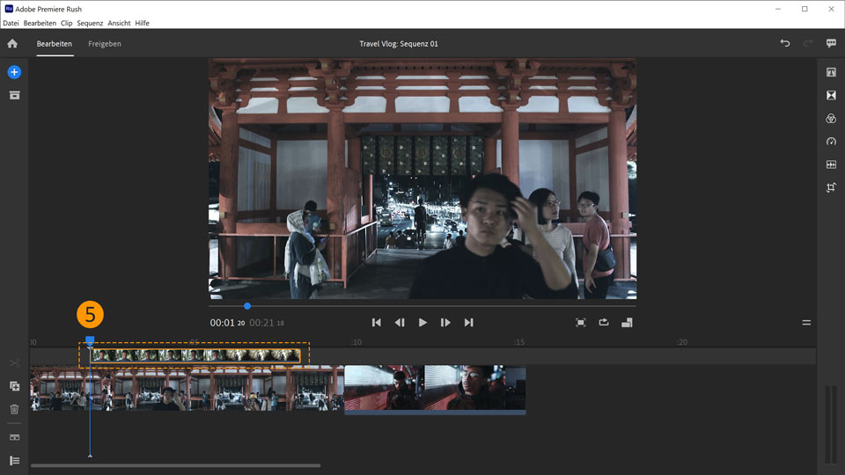Redo the last action
The height and width of the screenshot is (475, 845).
(808, 43)
